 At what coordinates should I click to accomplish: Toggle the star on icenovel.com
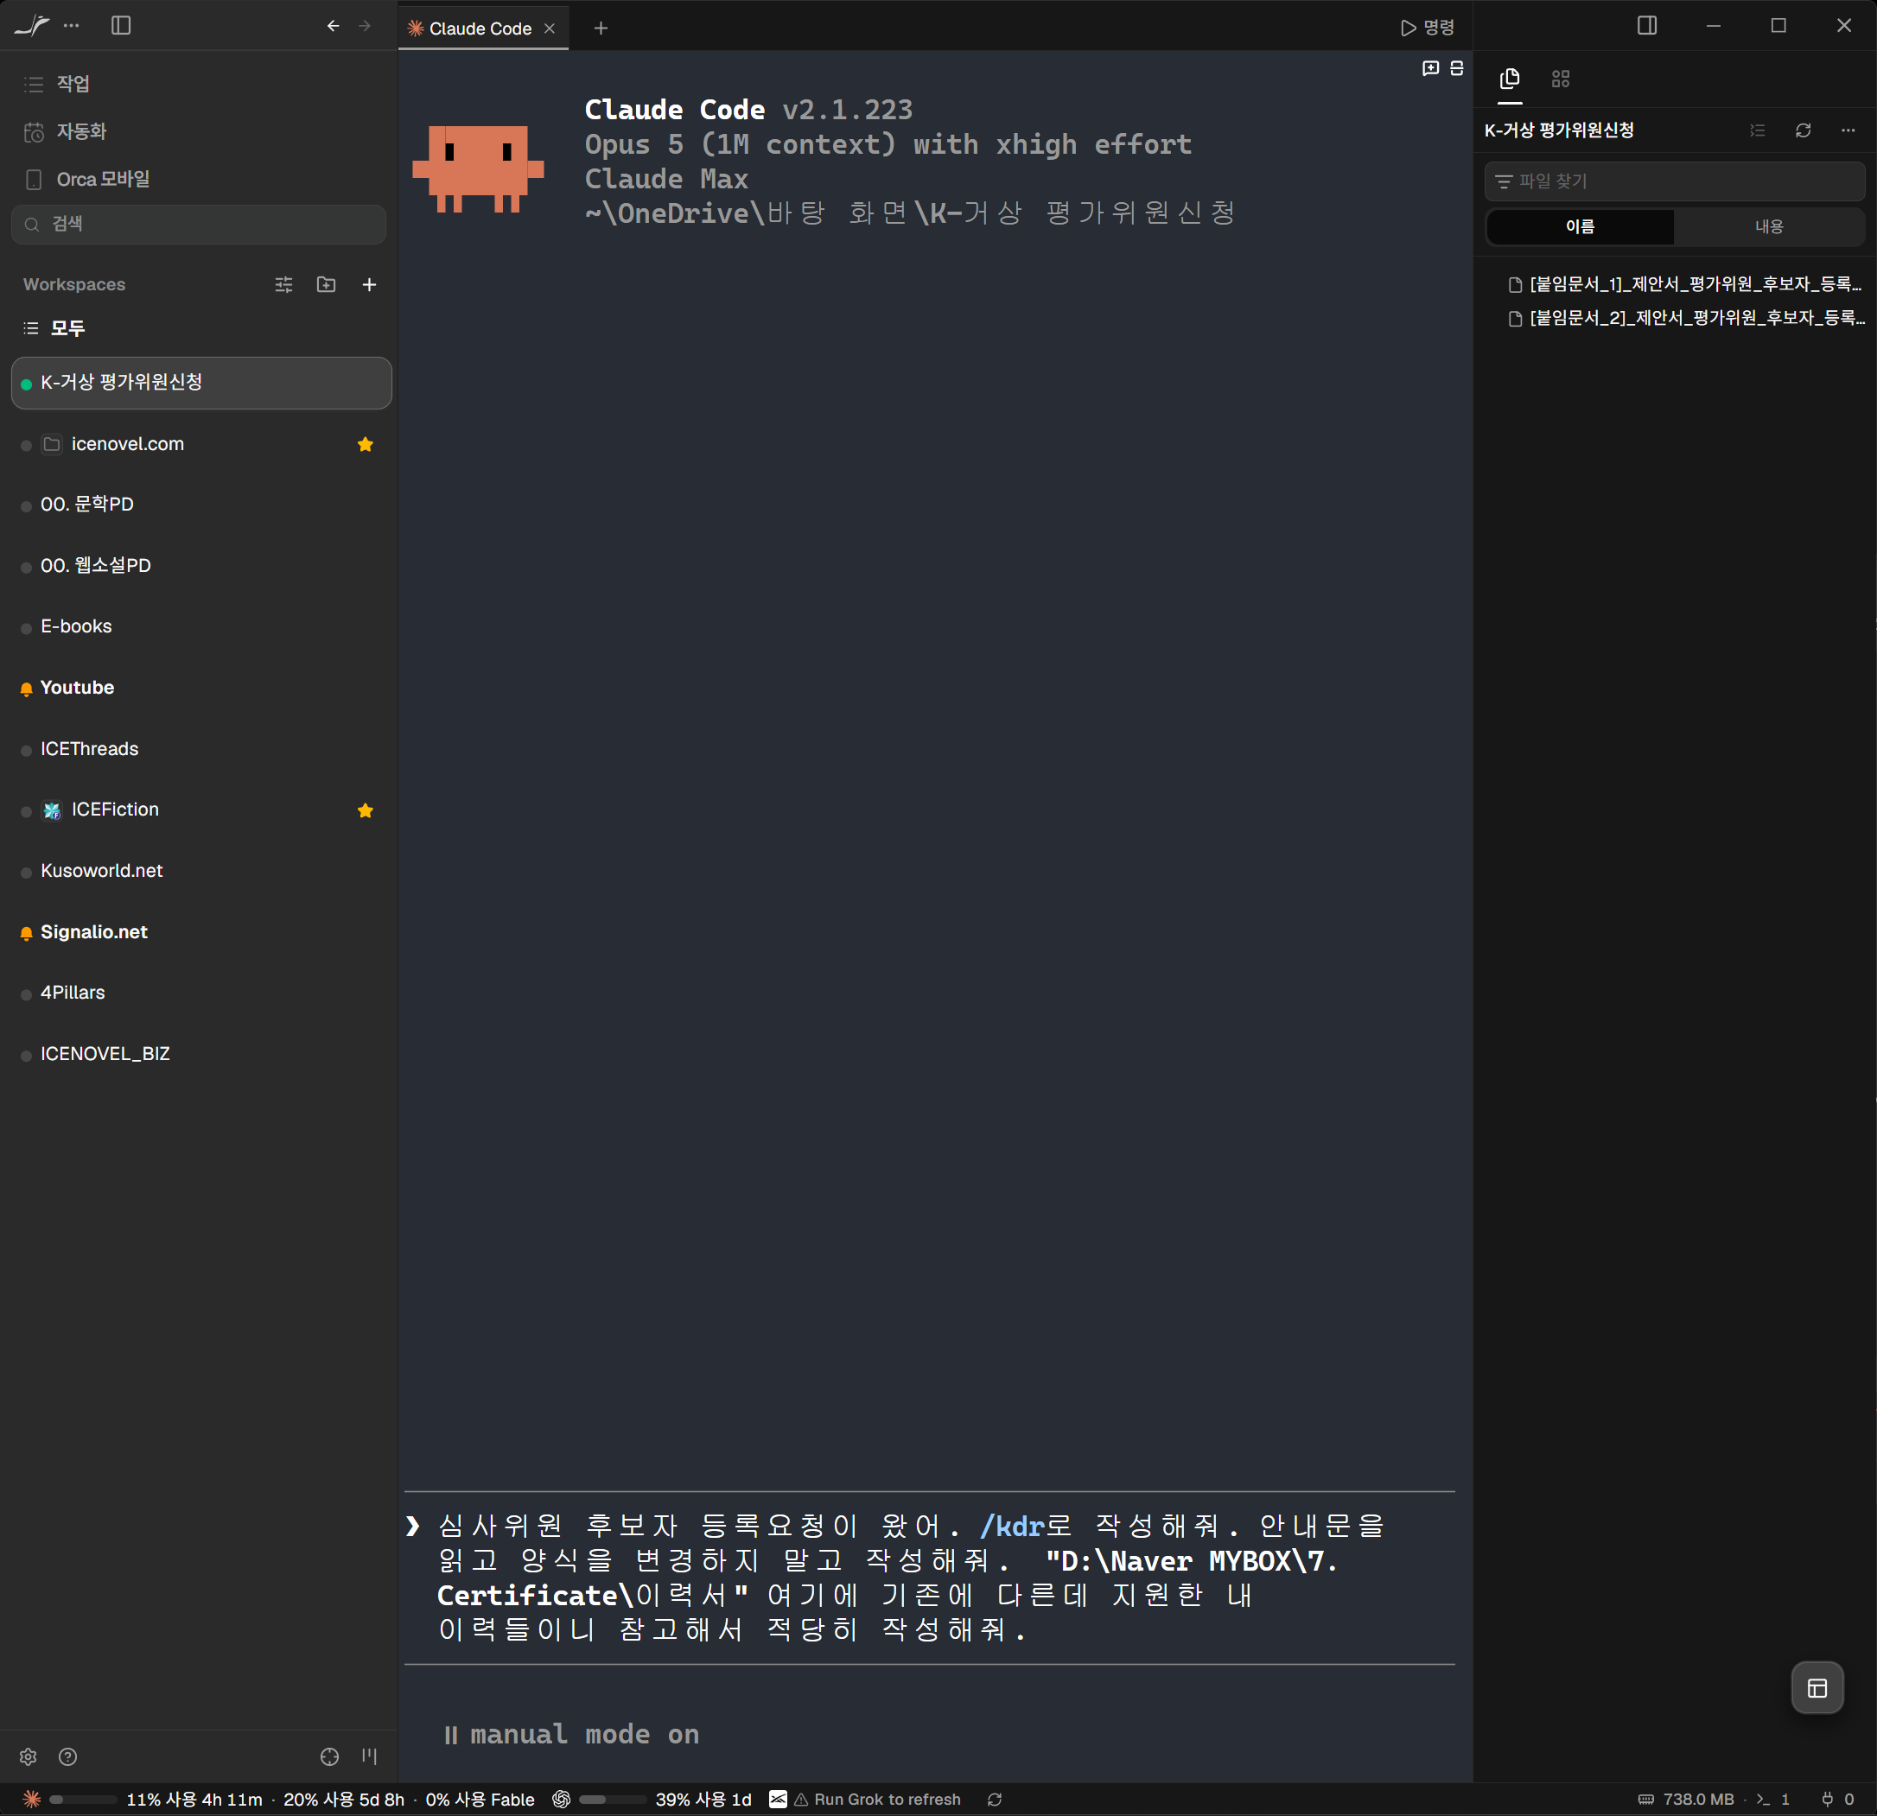click(365, 444)
